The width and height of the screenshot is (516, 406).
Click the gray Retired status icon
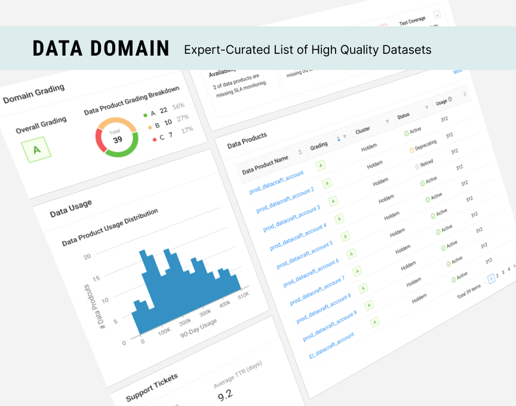(417, 166)
